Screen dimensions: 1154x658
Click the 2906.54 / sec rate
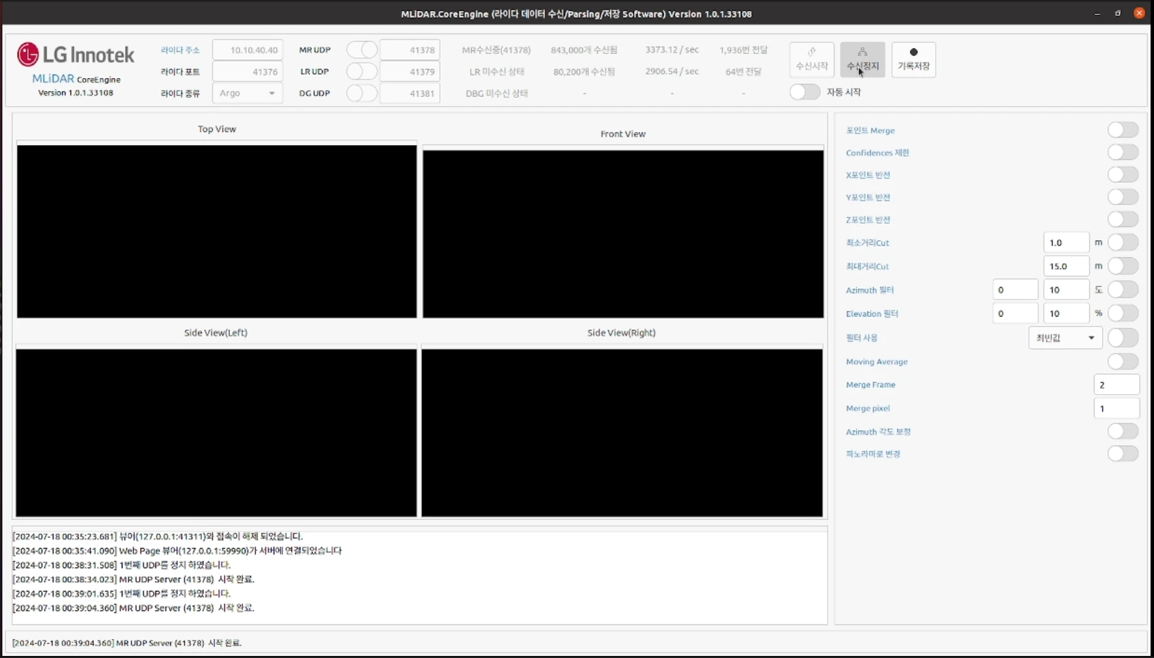pos(672,71)
